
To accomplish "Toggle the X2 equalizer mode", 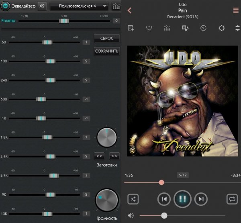I will (42, 6).
